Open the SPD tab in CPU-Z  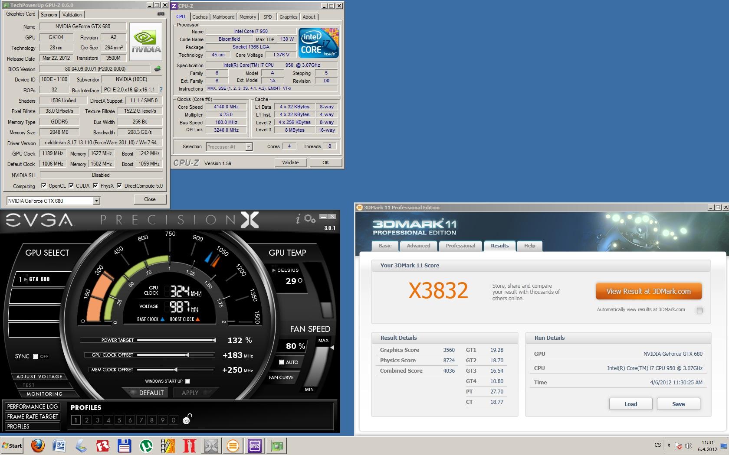point(268,17)
